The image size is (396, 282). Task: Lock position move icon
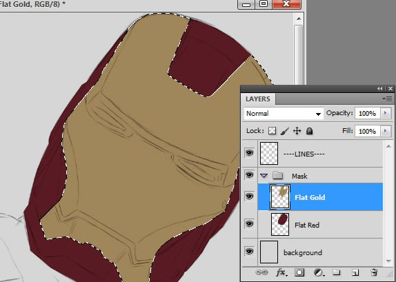pyautogui.click(x=297, y=131)
